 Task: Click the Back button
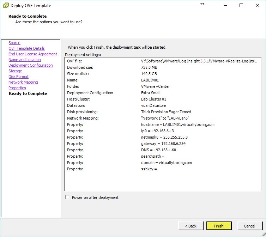(x=191, y=226)
